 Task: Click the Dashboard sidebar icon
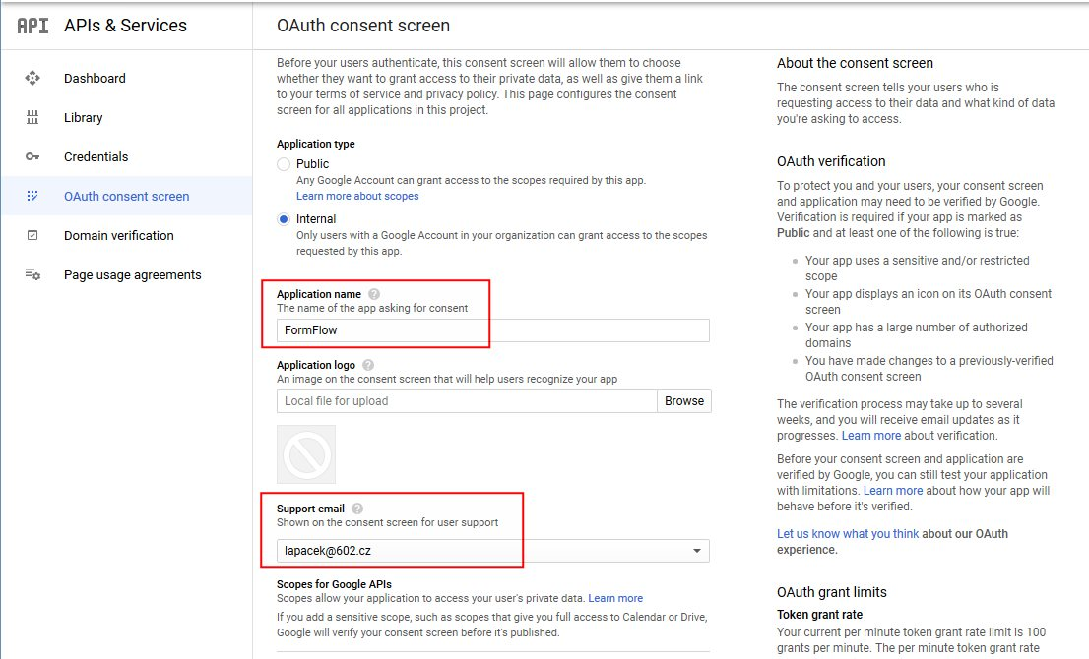point(32,78)
